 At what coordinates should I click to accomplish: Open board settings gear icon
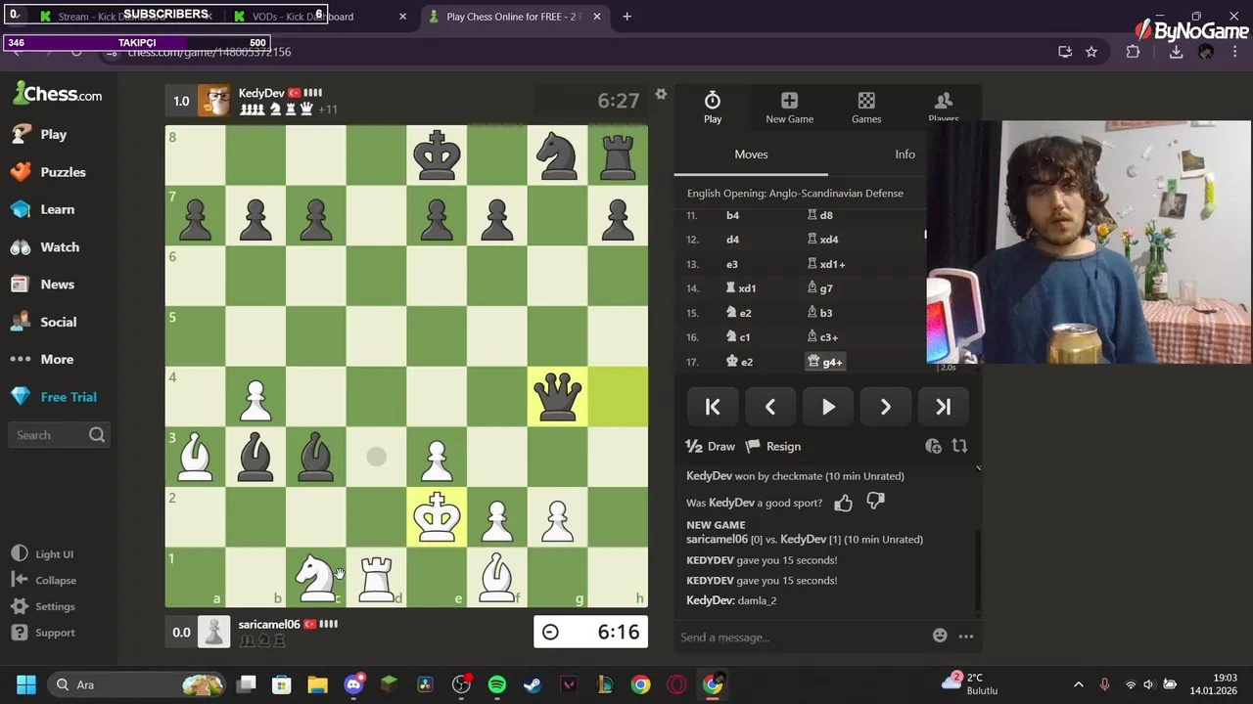coord(661,95)
